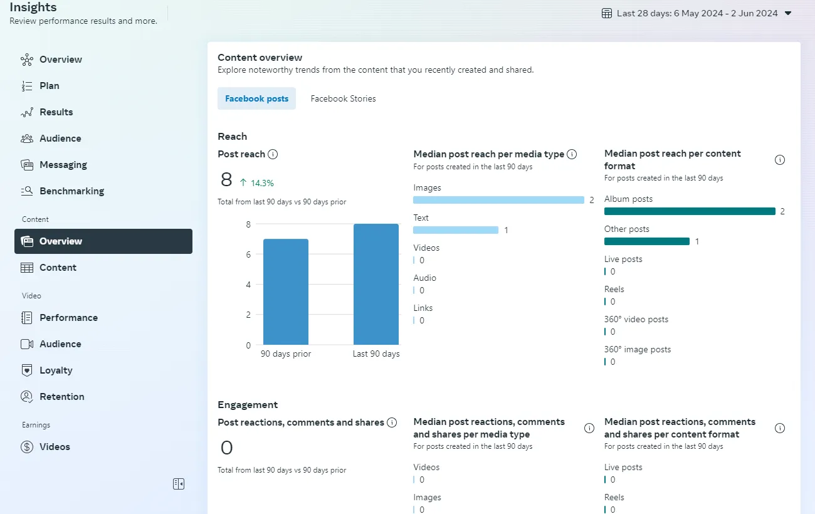Switch to the Facebook Stories tab

[x=343, y=98]
